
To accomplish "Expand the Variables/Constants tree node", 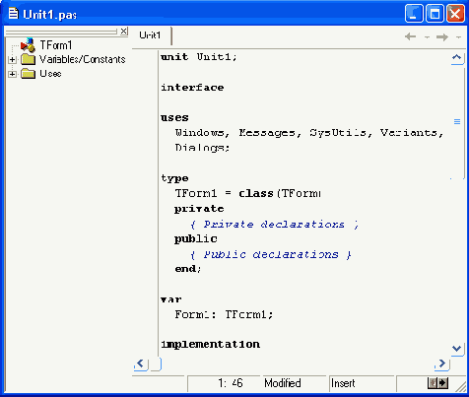I will click(x=12, y=60).
